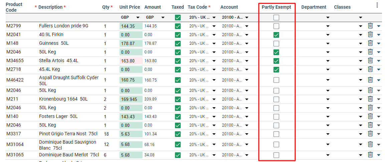385x162 pixels.
Task: Delete the Fullers London pride 9G line
Action: (371, 26)
